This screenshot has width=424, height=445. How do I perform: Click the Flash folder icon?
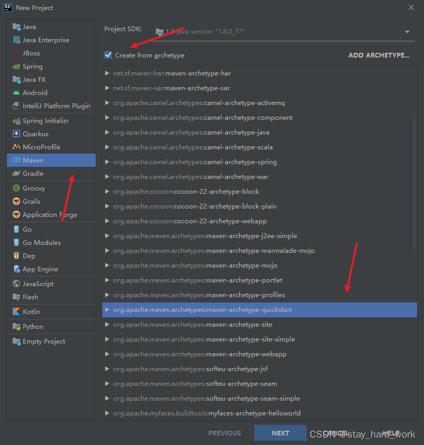click(16, 297)
